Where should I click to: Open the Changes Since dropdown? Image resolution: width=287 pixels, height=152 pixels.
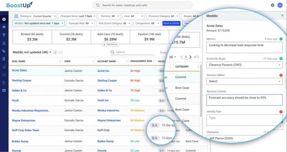[x=77, y=16]
